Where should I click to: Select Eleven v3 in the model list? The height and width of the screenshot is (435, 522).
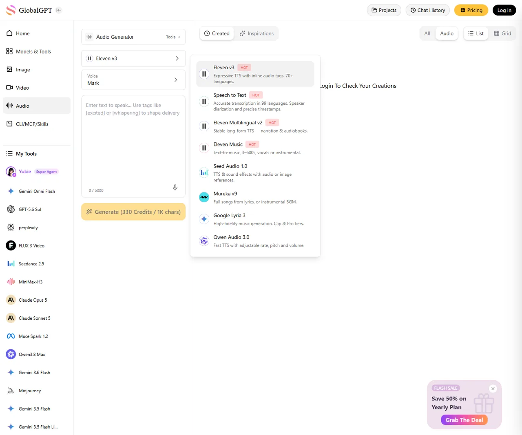click(x=255, y=74)
